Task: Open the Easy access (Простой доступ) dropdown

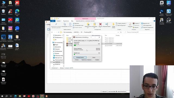Action: click(x=121, y=25)
